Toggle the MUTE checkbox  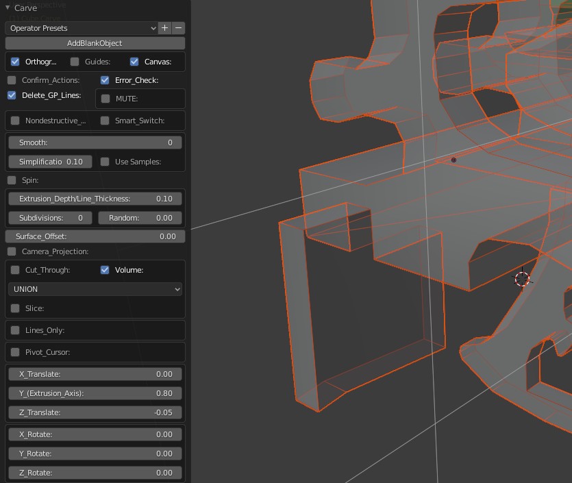click(105, 99)
